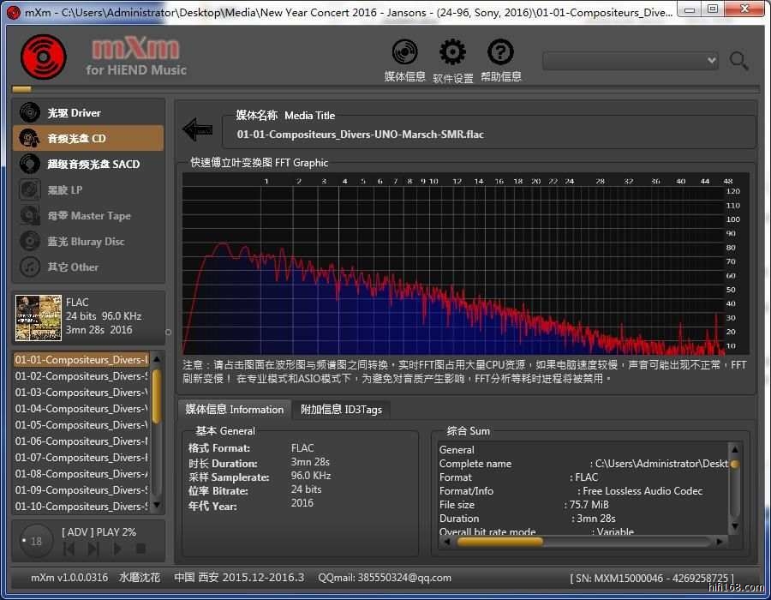The image size is (771, 600).
Task: Switch to the Information tab
Action: [234, 410]
